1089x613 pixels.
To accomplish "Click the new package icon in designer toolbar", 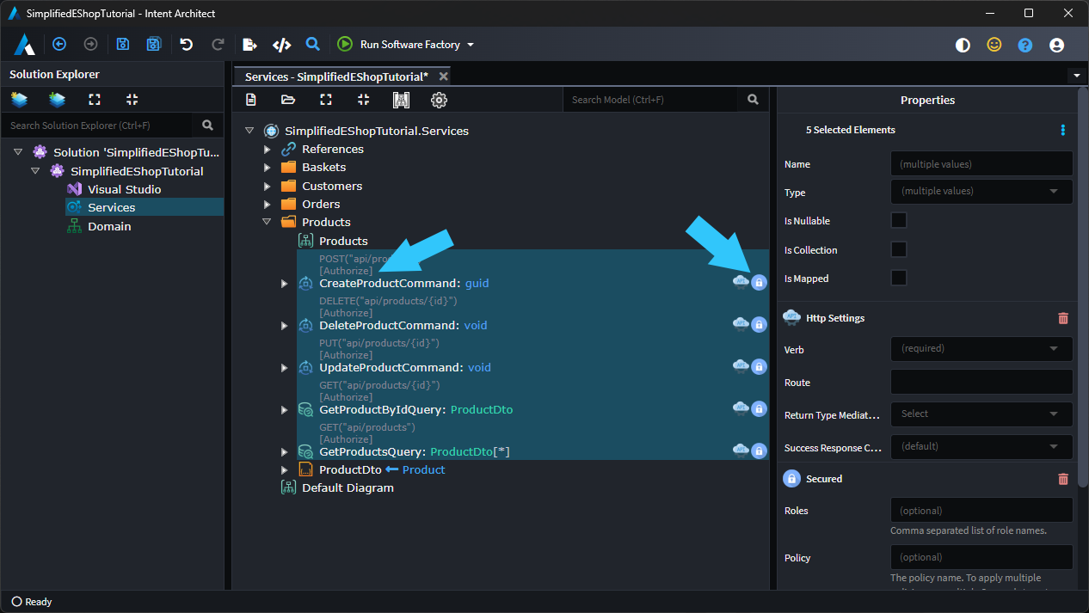I will [x=250, y=100].
